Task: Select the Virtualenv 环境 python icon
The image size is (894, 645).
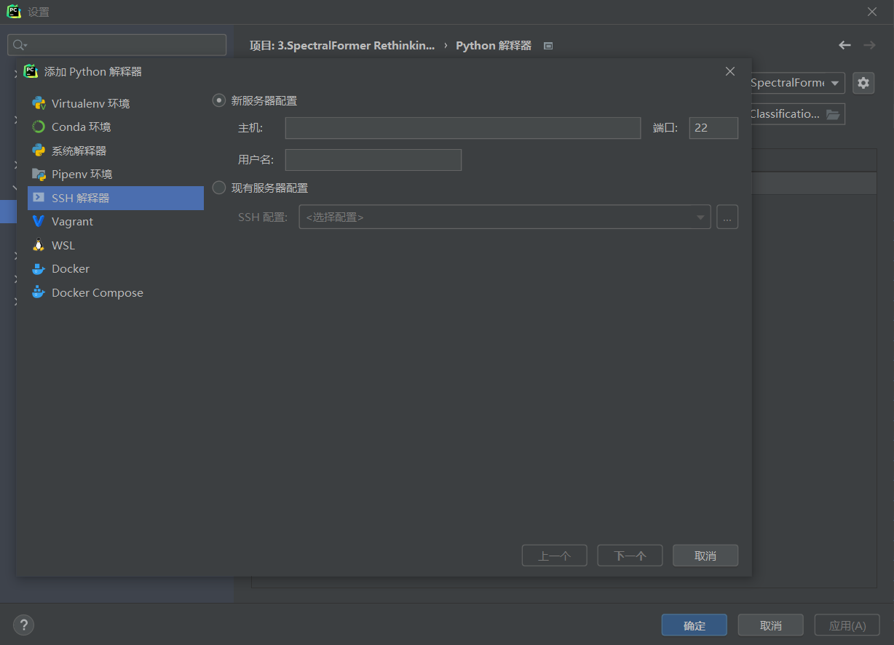Action: (39, 103)
